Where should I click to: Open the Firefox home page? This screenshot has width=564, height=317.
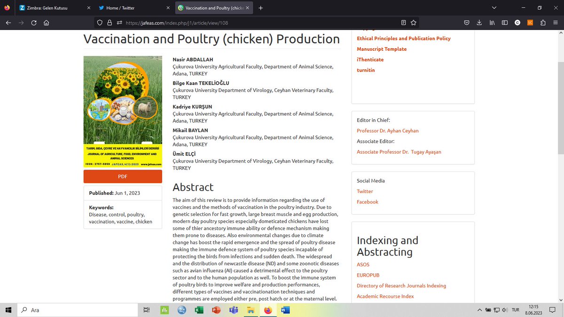(46, 23)
